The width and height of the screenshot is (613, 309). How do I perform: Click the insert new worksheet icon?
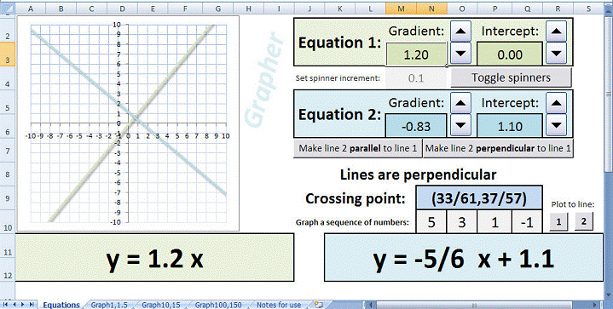pos(319,305)
